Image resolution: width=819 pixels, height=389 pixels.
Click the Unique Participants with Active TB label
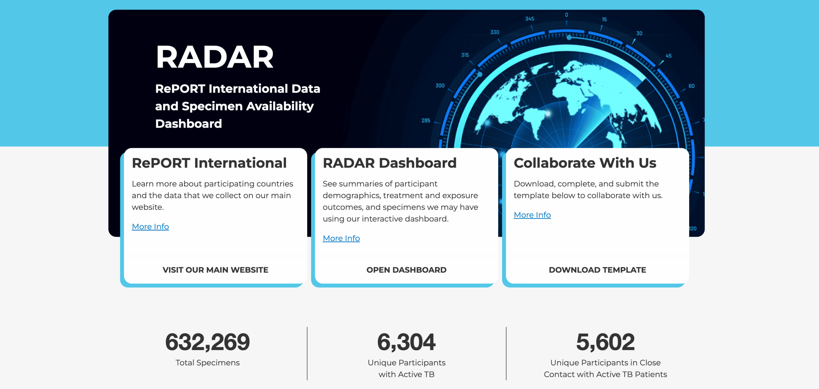click(x=406, y=369)
